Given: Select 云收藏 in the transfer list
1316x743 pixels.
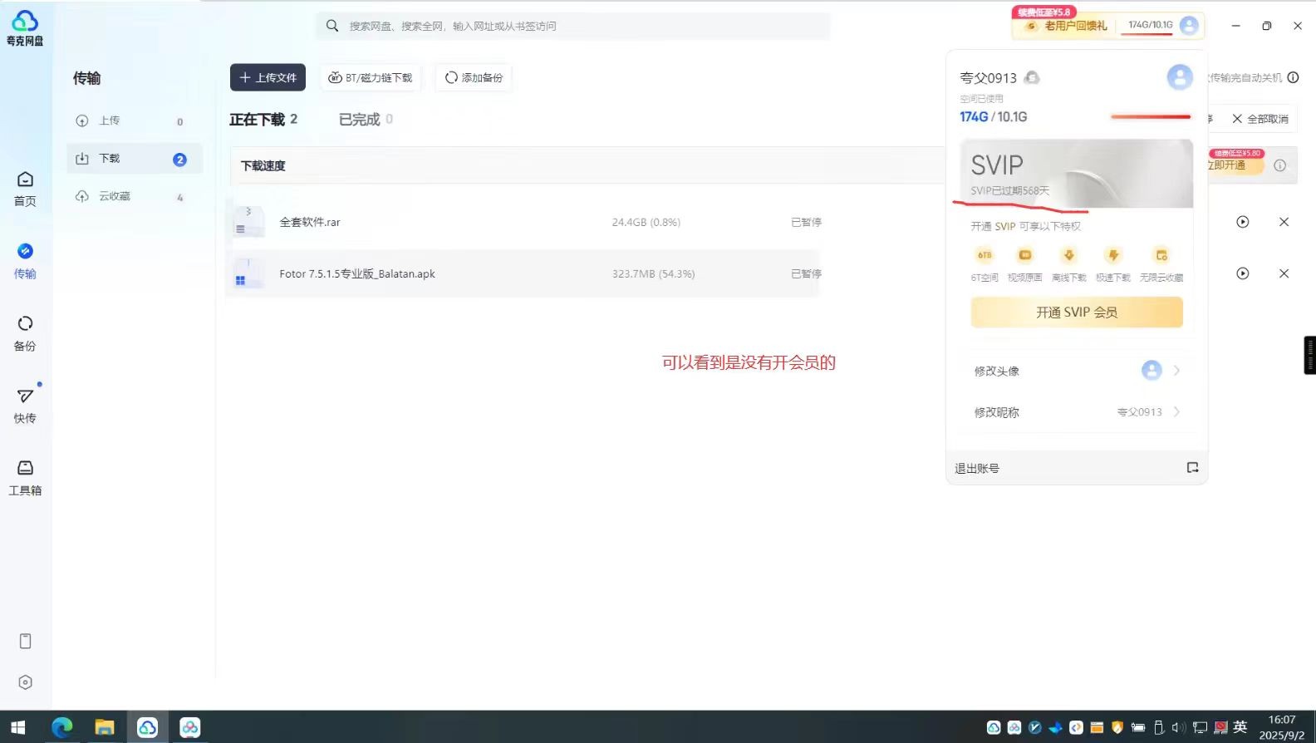Looking at the screenshot, I should click(x=135, y=197).
